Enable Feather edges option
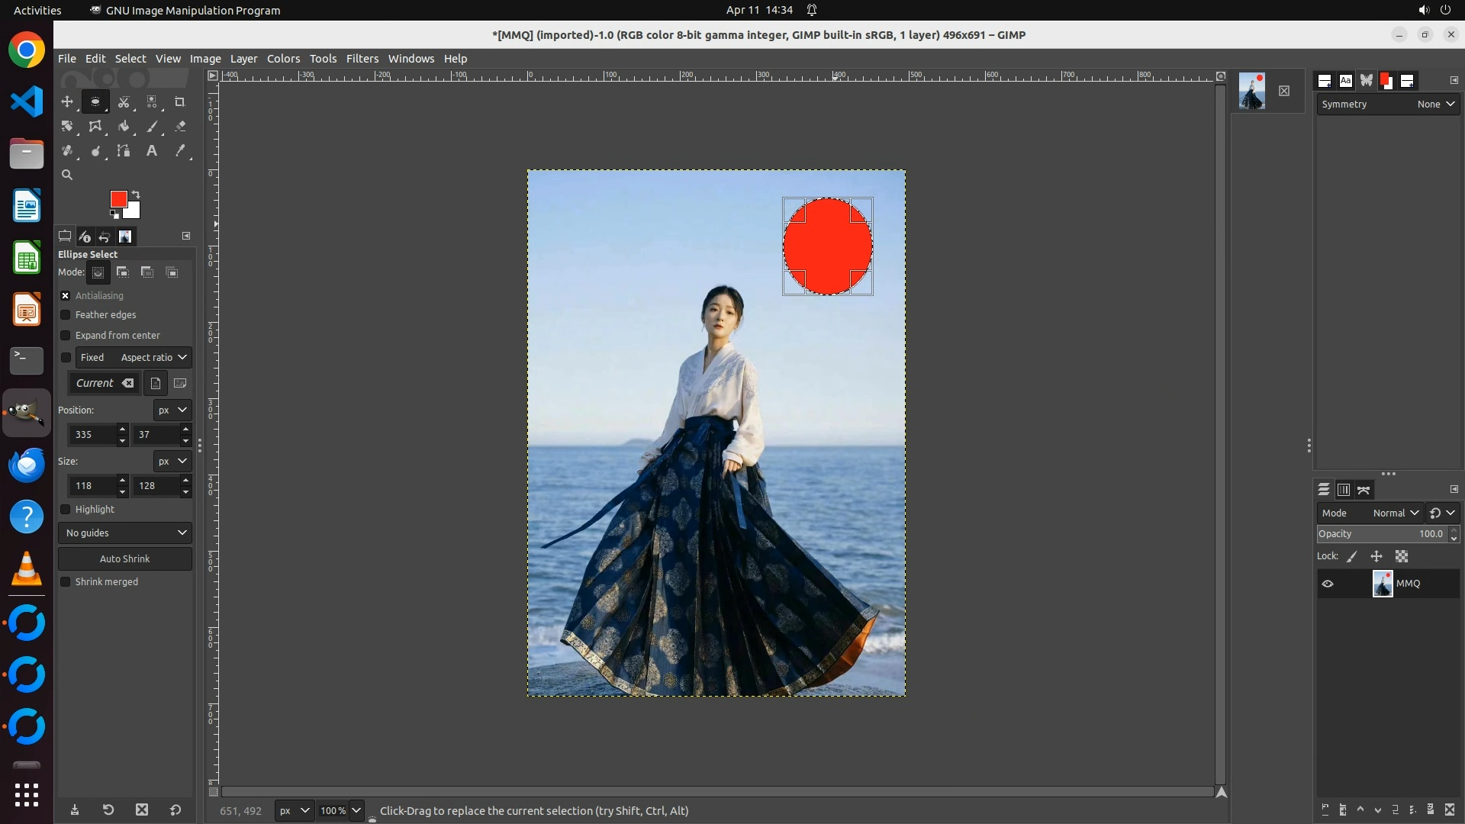Image resolution: width=1465 pixels, height=824 pixels. (x=66, y=314)
